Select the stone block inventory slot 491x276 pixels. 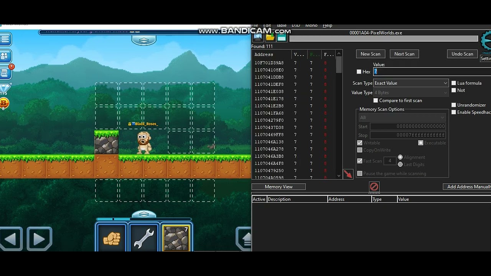click(x=176, y=238)
